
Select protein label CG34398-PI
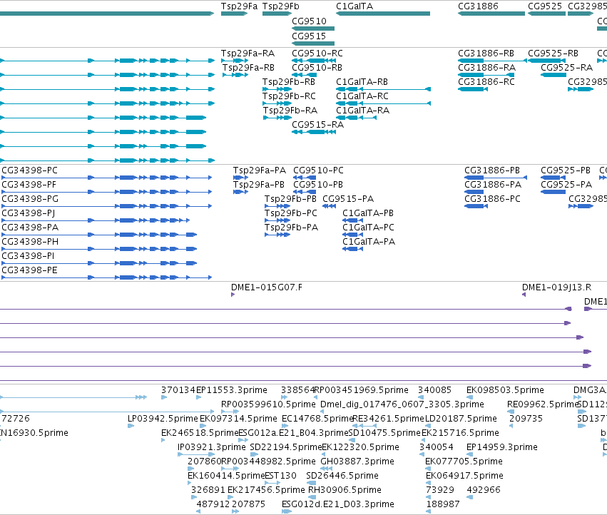tap(28, 256)
